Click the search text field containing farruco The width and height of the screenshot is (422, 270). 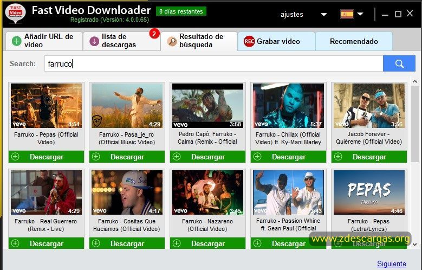[x=213, y=63]
